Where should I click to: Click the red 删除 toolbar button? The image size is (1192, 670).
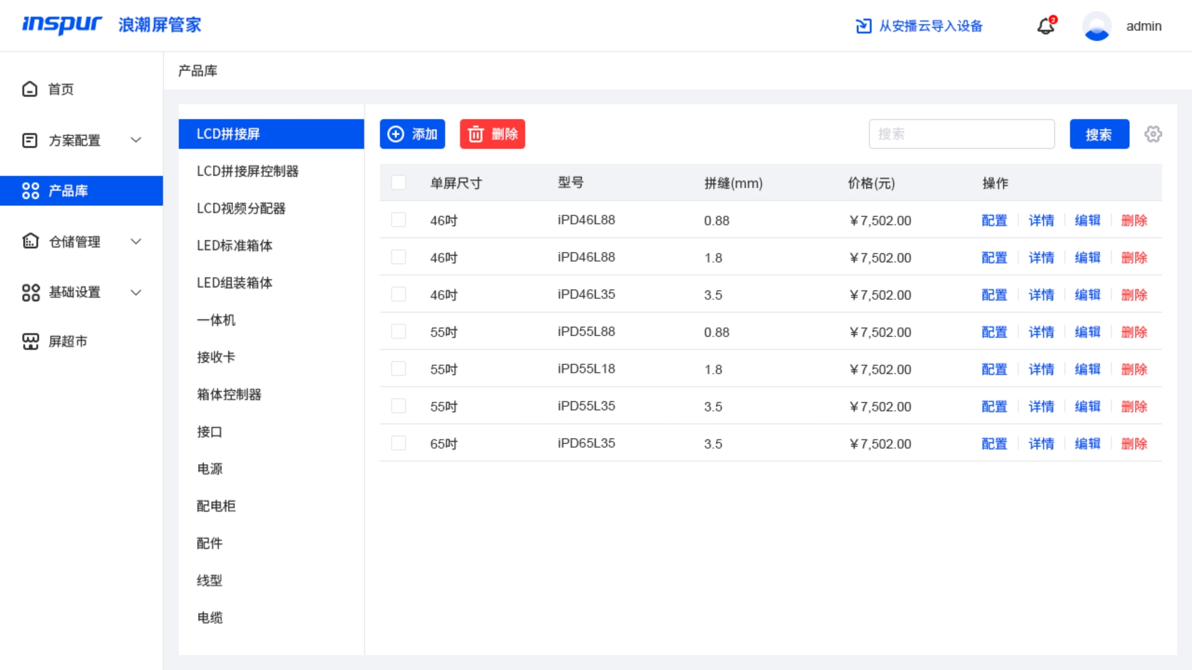tap(492, 134)
